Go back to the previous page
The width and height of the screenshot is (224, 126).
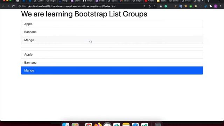point(3,6)
